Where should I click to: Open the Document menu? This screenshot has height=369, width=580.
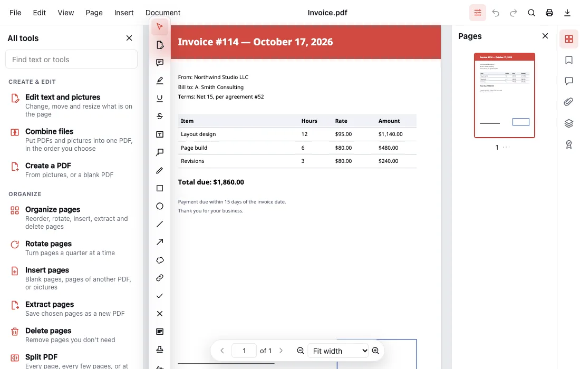163,13
